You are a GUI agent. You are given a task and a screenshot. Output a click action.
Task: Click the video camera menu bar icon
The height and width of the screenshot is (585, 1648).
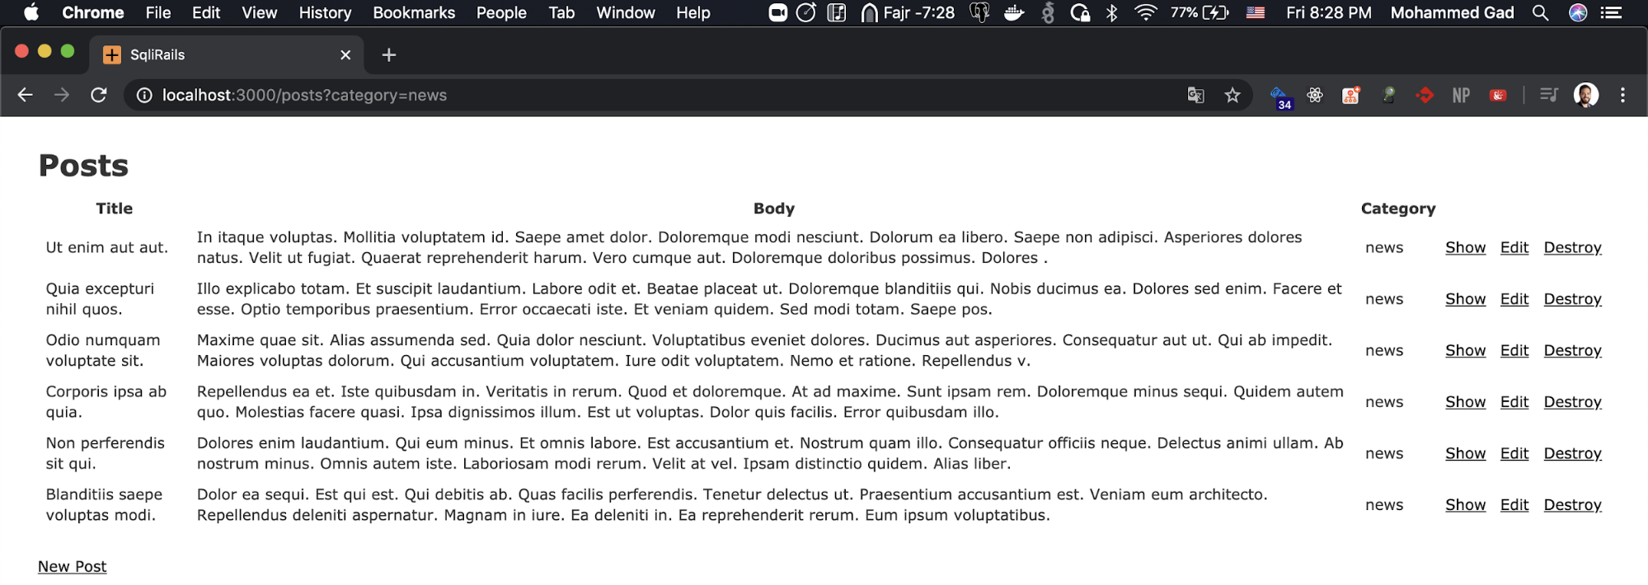point(777,12)
